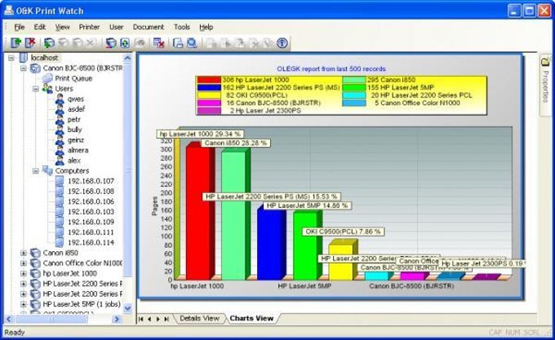Select user petr in the tree
This screenshot has width=555, height=340.
74,120
